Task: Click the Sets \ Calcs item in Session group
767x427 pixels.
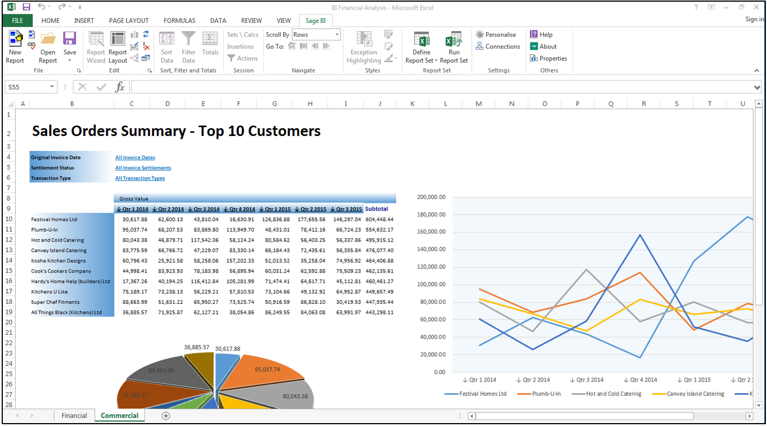Action: click(243, 34)
